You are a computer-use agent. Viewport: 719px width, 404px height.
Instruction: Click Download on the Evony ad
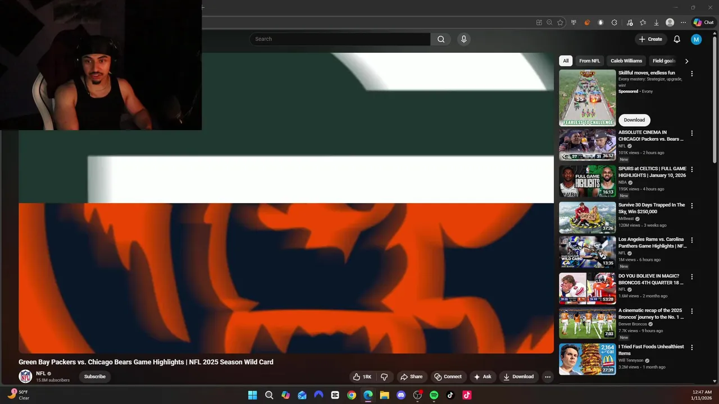click(x=634, y=120)
